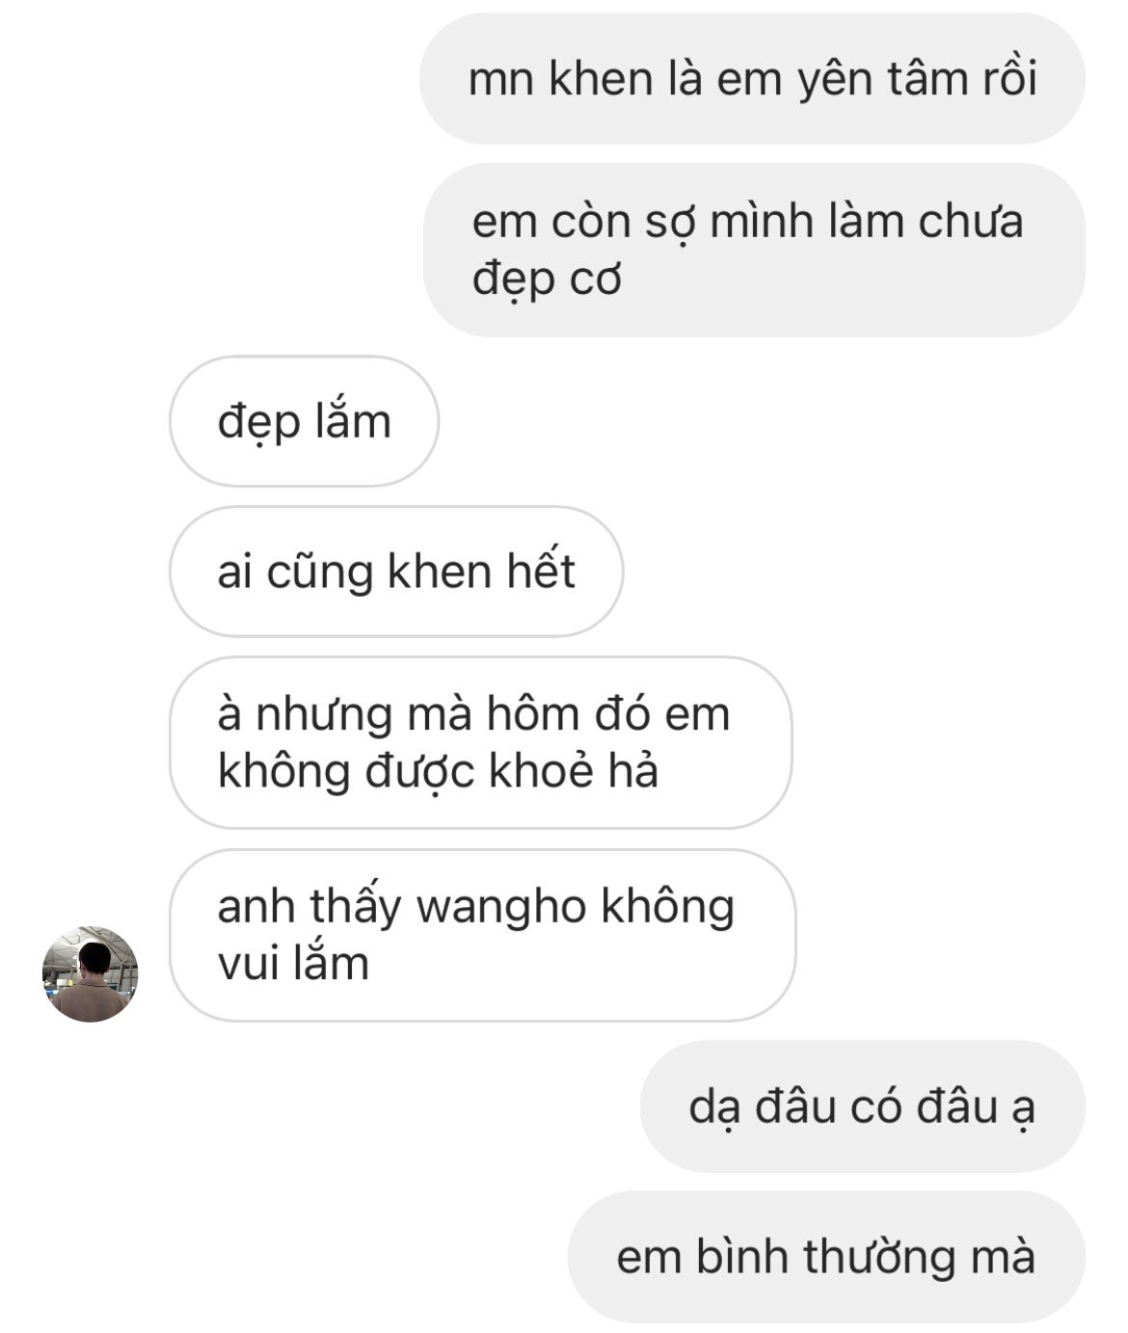
Task: Select the 'mn khen là em yên tâm rồi' message
Action: click(752, 79)
